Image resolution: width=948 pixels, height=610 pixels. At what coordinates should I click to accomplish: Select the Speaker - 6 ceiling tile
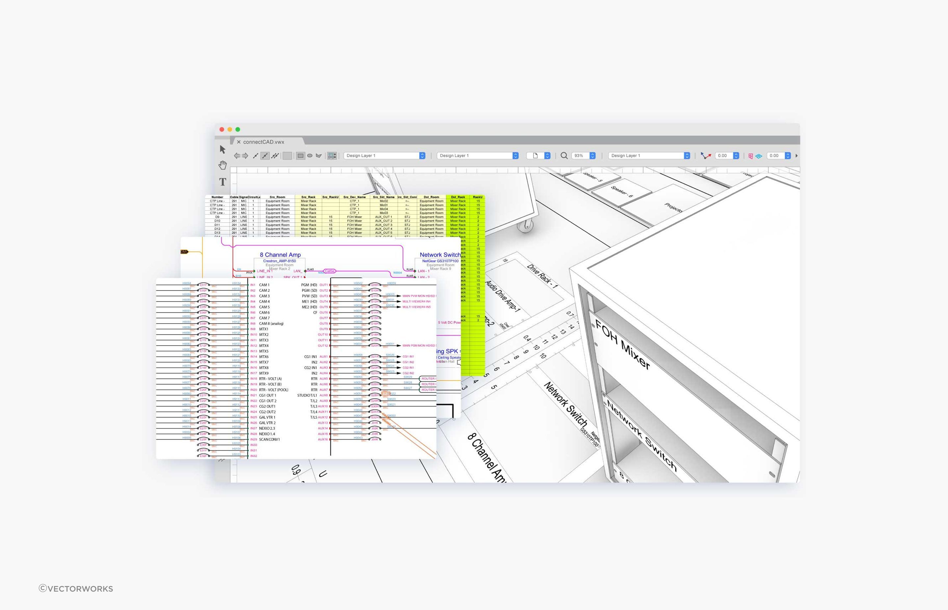[x=621, y=193]
